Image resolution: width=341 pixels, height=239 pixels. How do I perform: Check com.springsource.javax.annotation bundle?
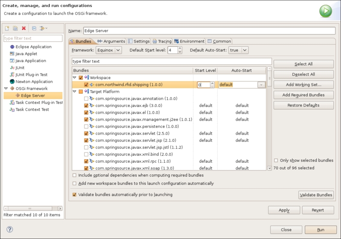[x=86, y=98]
